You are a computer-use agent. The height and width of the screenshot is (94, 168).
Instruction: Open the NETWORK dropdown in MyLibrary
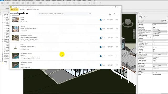coord(22,9)
